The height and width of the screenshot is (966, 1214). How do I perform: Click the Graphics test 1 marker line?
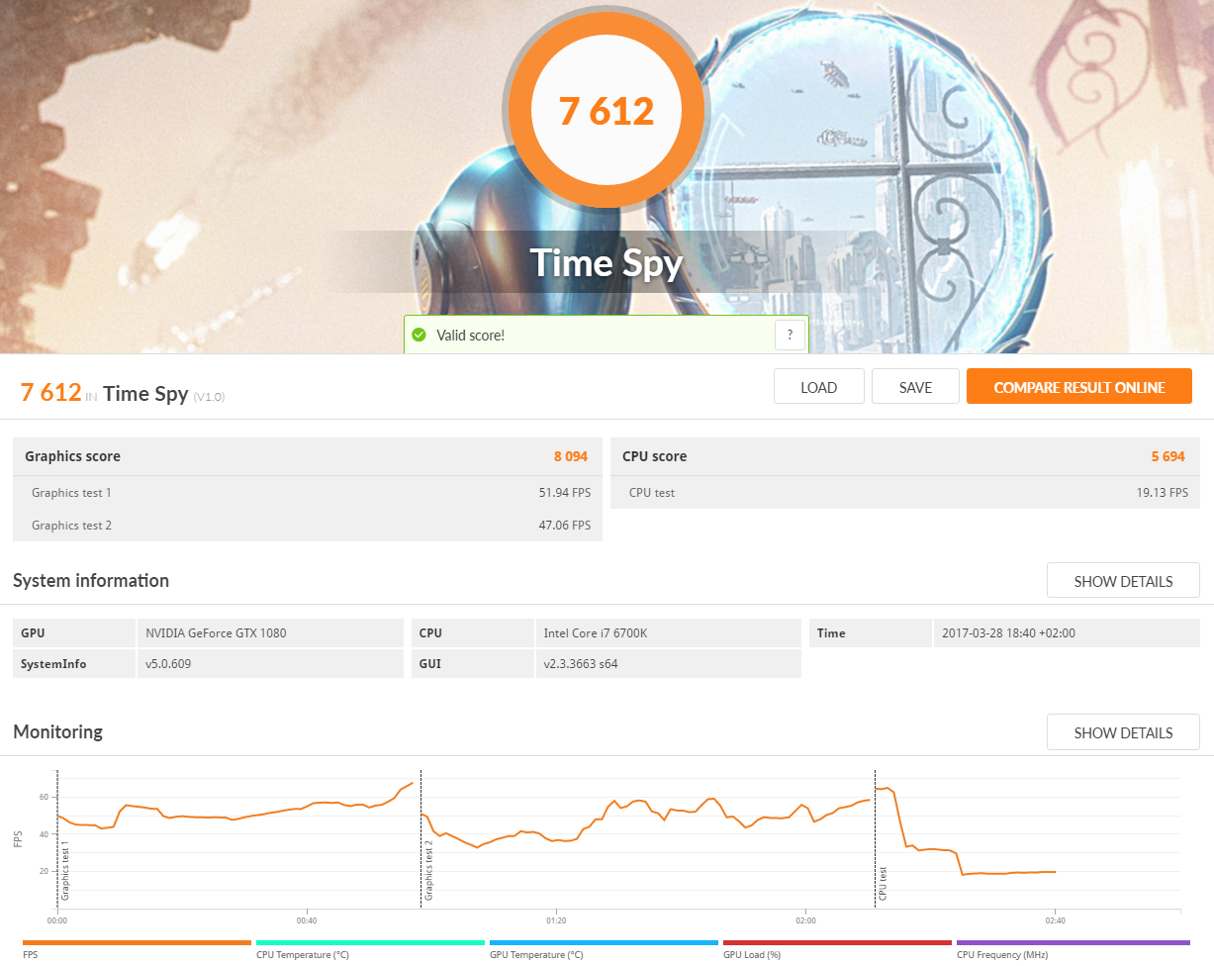[x=57, y=839]
